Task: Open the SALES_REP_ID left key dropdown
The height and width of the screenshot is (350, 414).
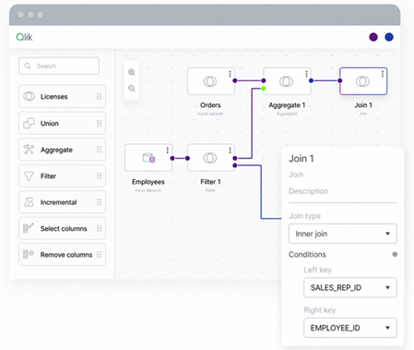Action: click(350, 287)
